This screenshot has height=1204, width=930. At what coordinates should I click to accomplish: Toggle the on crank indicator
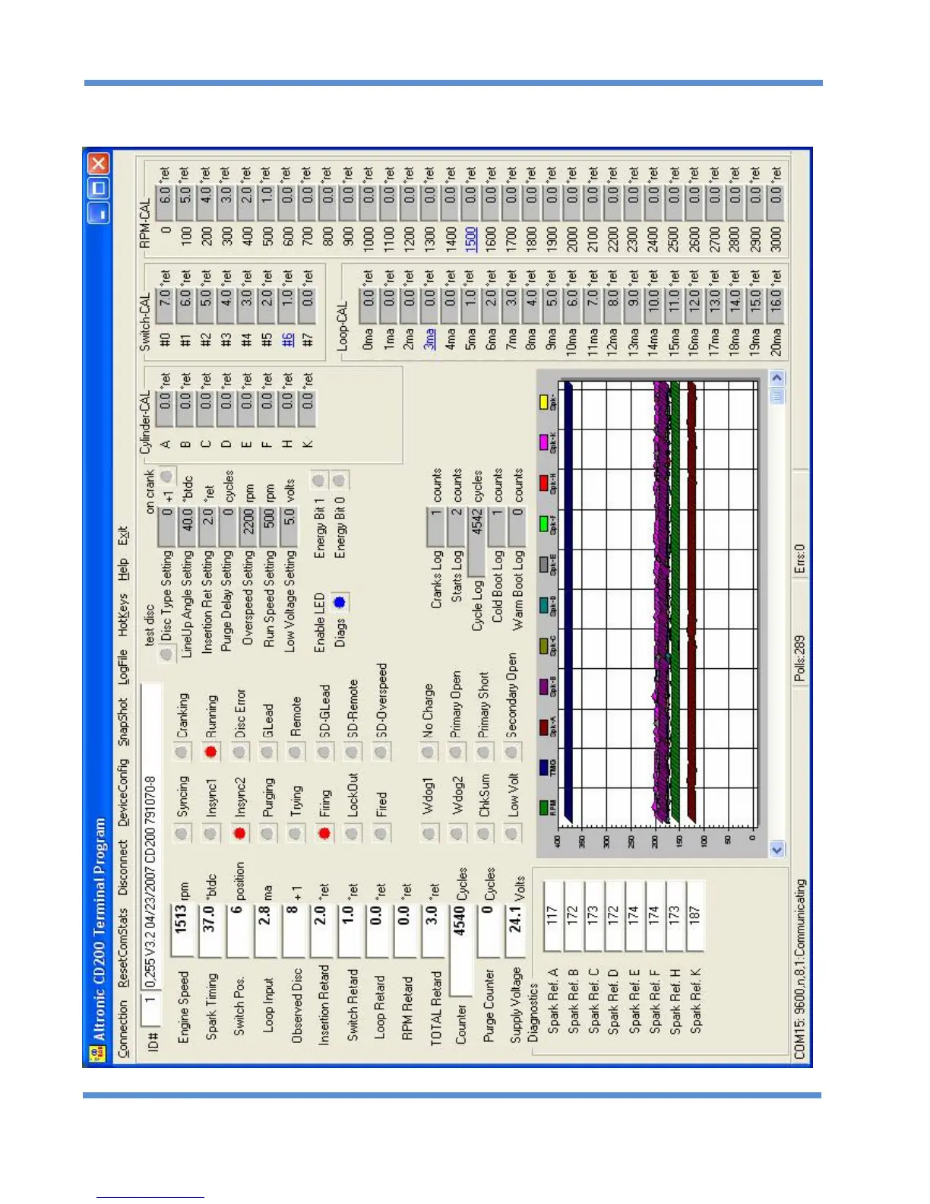[166, 477]
